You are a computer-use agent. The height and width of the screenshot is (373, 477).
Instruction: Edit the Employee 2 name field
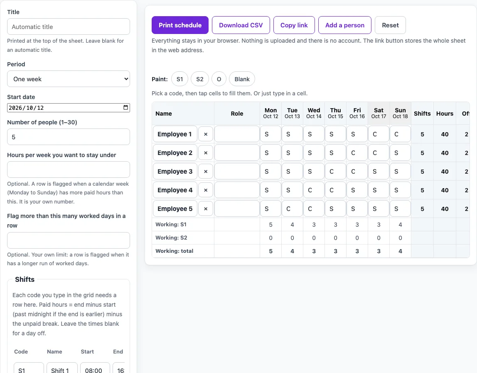click(175, 153)
